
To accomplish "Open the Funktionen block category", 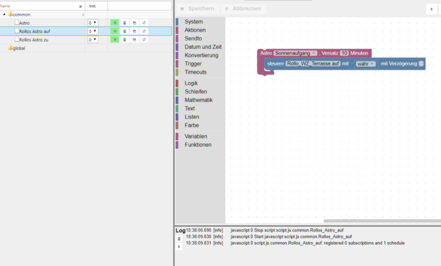I will point(198,145).
